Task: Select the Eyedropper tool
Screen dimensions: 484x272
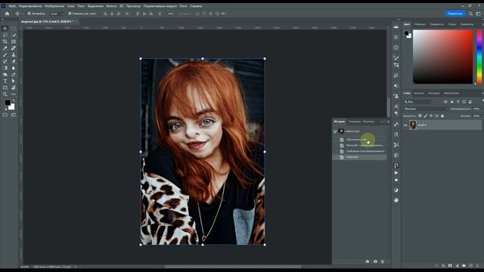Action: [x=5, y=48]
